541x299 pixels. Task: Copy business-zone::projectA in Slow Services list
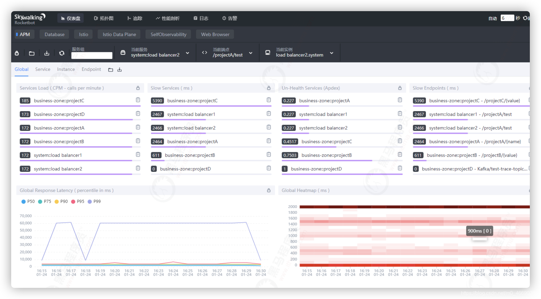pos(269,141)
